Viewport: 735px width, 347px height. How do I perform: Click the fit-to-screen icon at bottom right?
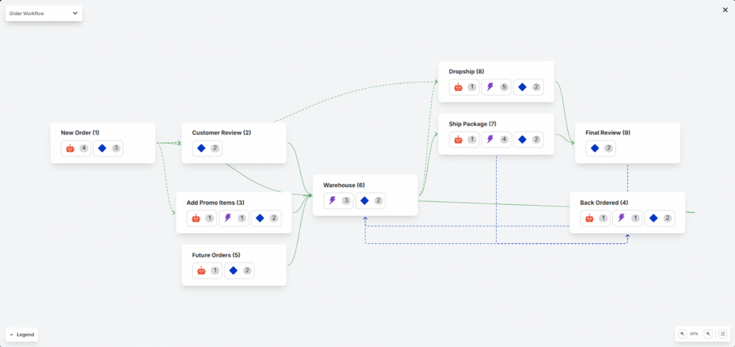point(722,333)
